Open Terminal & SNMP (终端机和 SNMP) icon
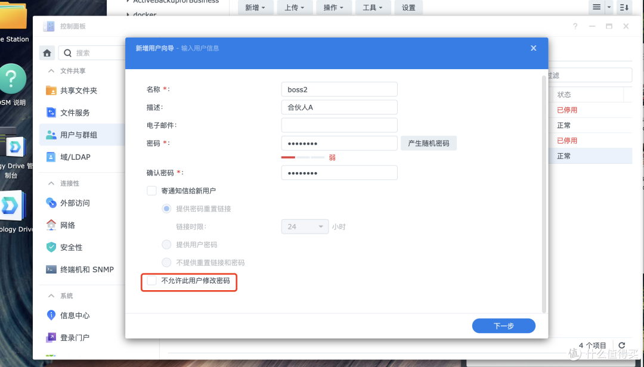 point(51,269)
